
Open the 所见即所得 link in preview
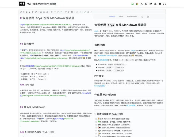[x=103, y=60]
